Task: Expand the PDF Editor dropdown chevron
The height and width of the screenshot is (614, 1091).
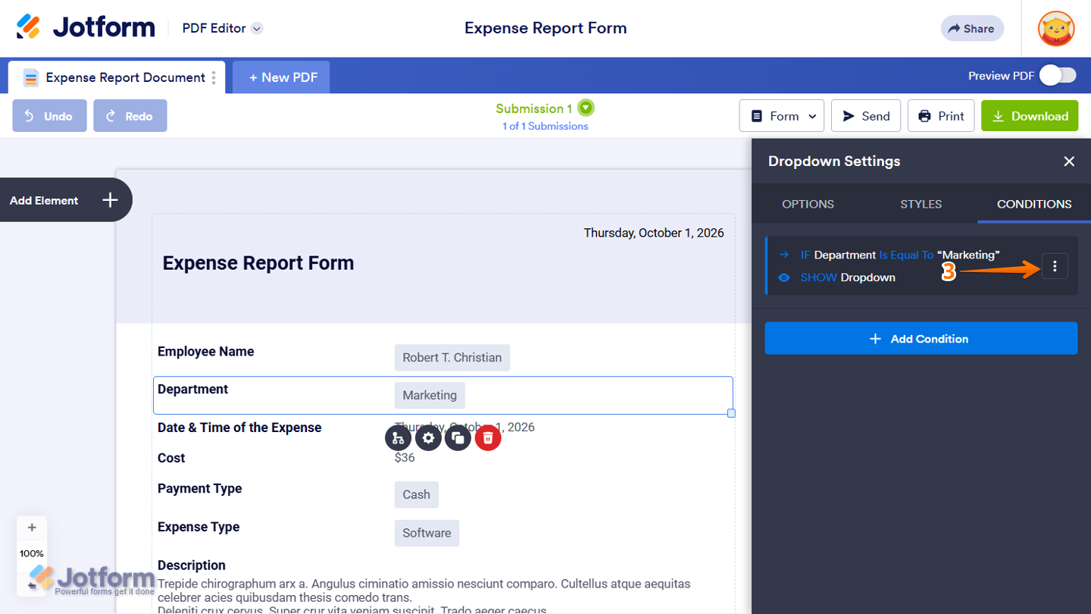Action: coord(257,29)
